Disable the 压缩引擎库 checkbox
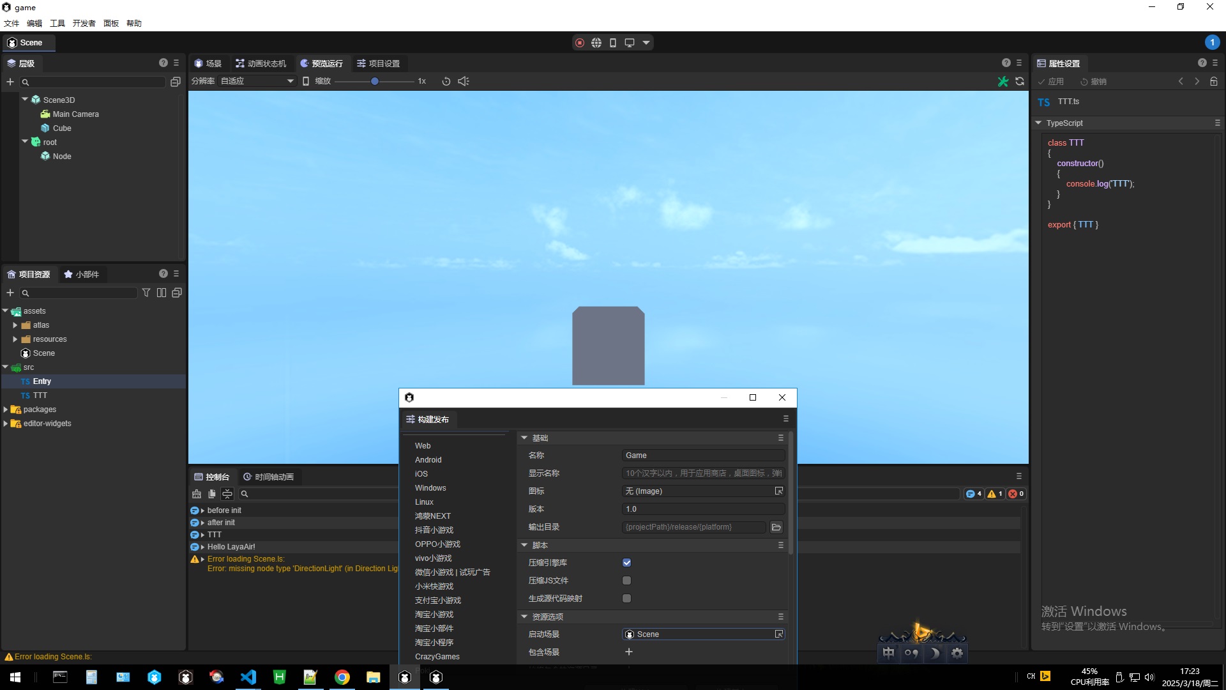This screenshot has height=690, width=1226. [x=626, y=563]
